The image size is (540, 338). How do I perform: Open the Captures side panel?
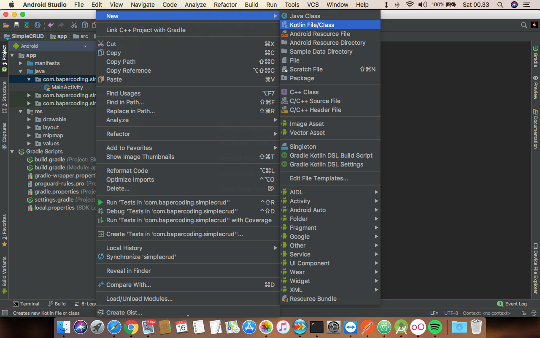(4, 136)
